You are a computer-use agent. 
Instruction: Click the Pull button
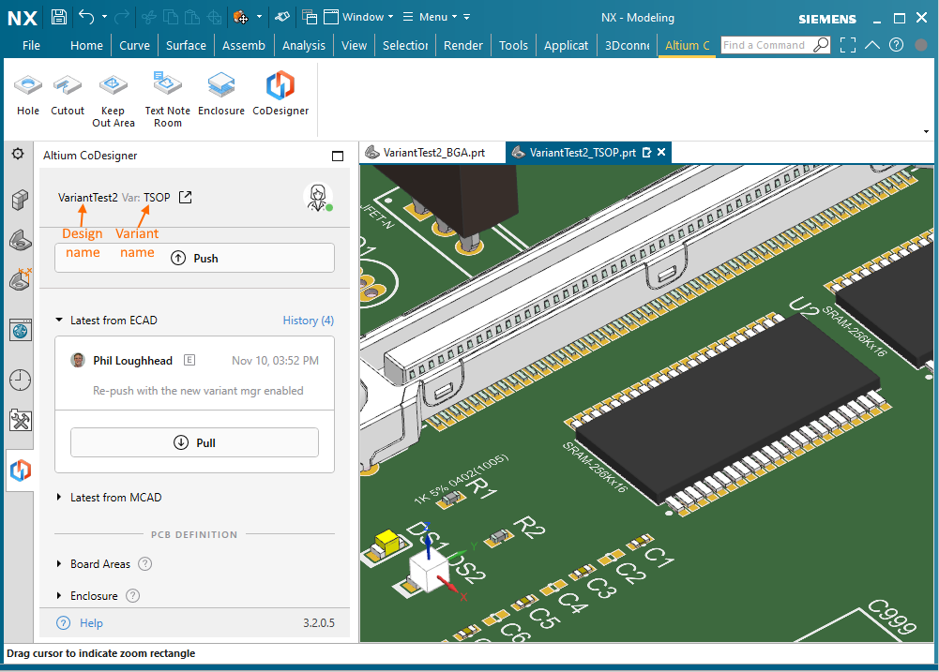click(194, 442)
